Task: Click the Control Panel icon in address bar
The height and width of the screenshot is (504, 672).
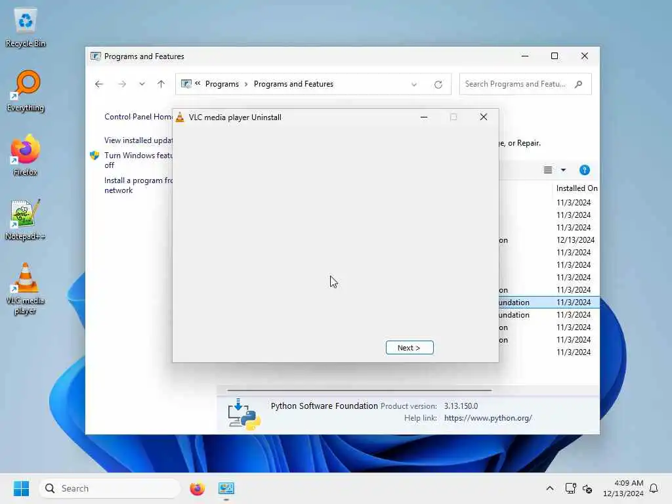Action: pos(186,84)
